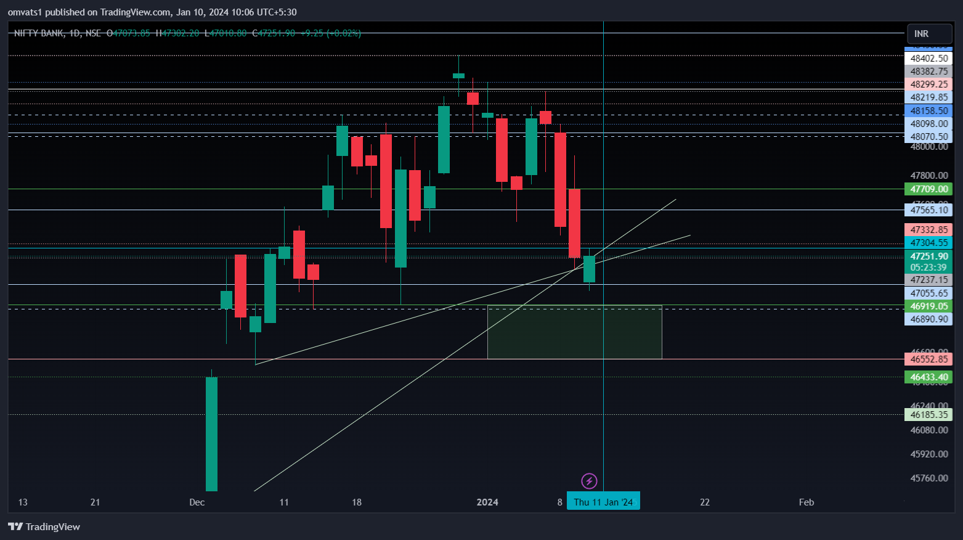Click the tall green candle near Dec
The height and width of the screenshot is (540, 963).
point(211,434)
